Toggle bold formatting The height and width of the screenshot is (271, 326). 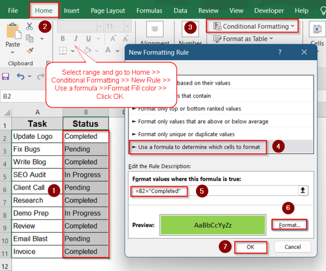click(62, 38)
